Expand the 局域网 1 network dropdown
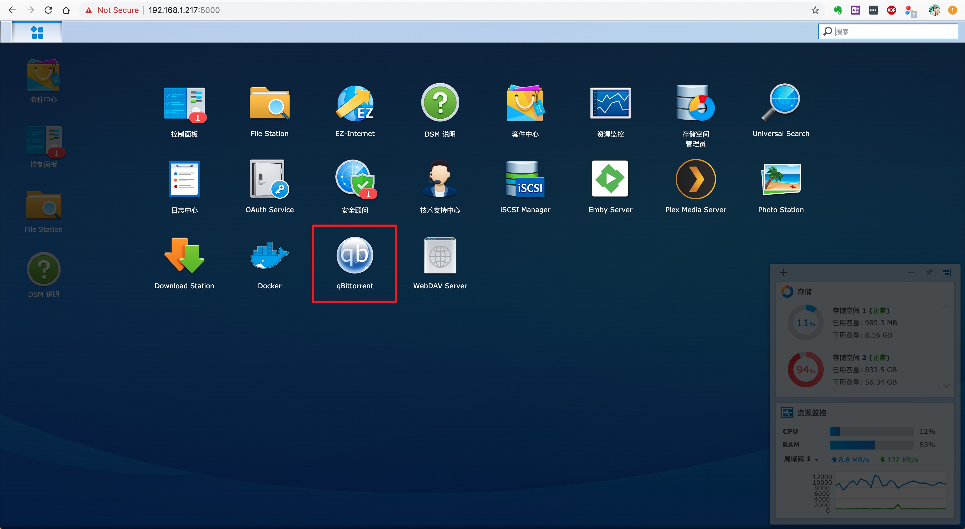 pos(816,459)
